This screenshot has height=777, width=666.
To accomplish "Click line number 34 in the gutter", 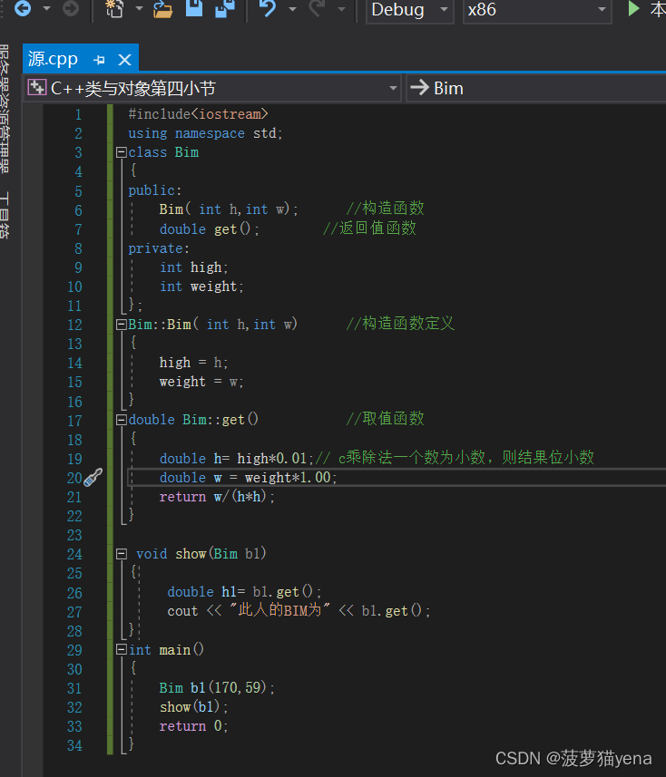I will tap(74, 745).
